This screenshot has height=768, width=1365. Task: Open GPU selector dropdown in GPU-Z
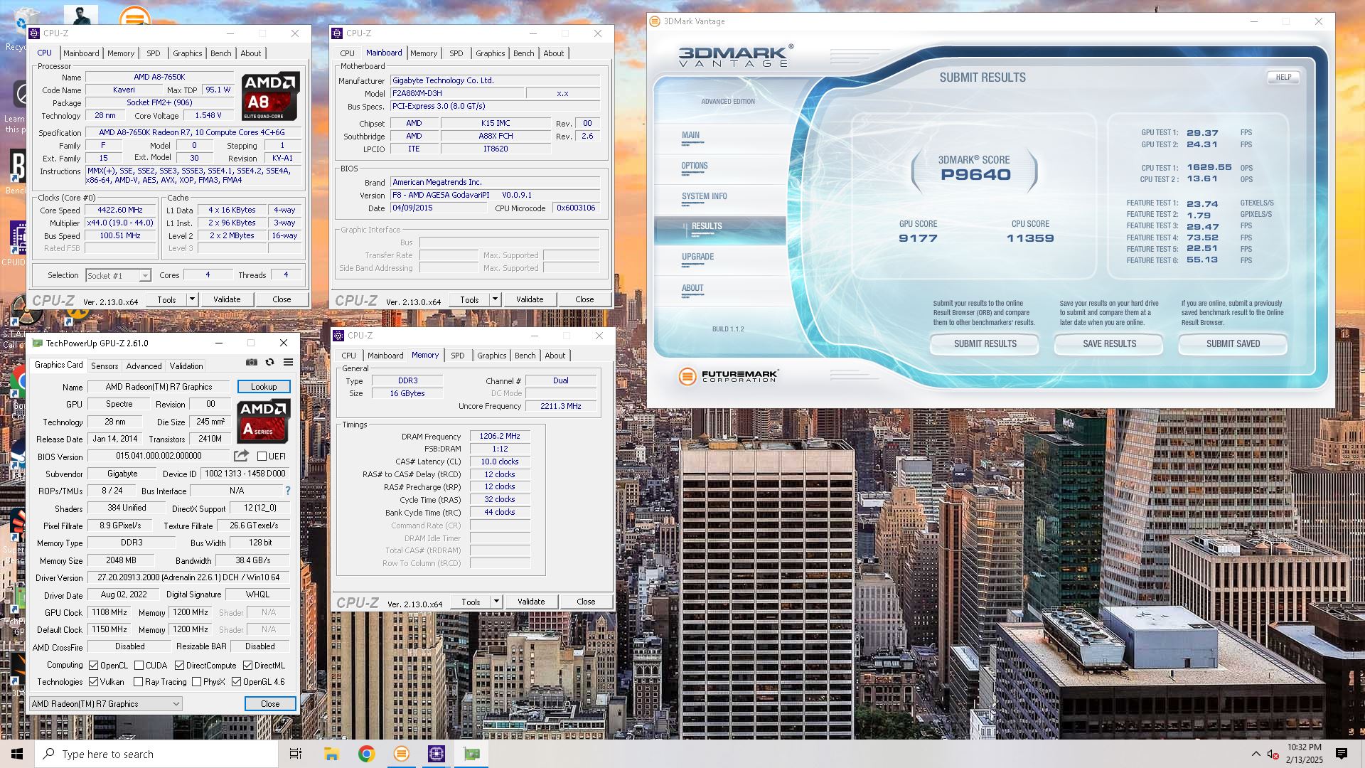coord(106,704)
